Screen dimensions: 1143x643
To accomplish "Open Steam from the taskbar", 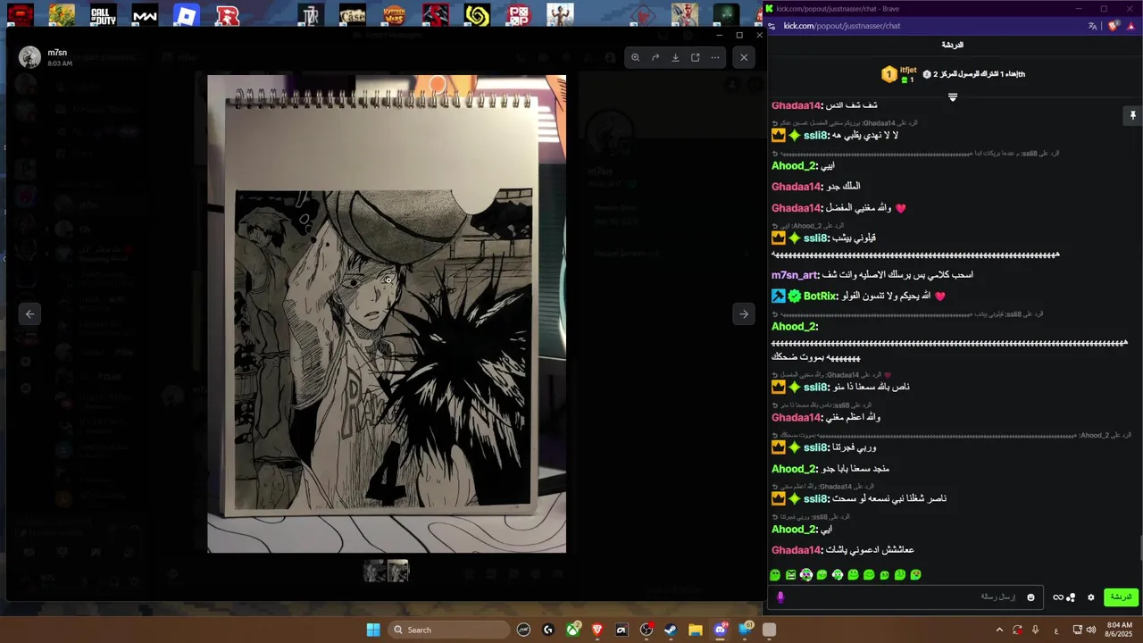I will click(671, 630).
